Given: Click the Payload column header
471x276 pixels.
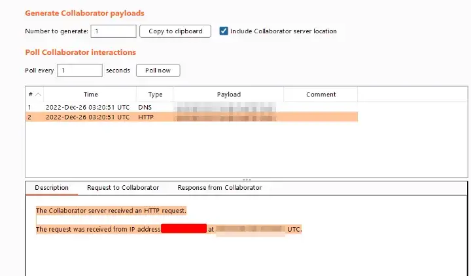Looking at the screenshot, I should pos(228,95).
